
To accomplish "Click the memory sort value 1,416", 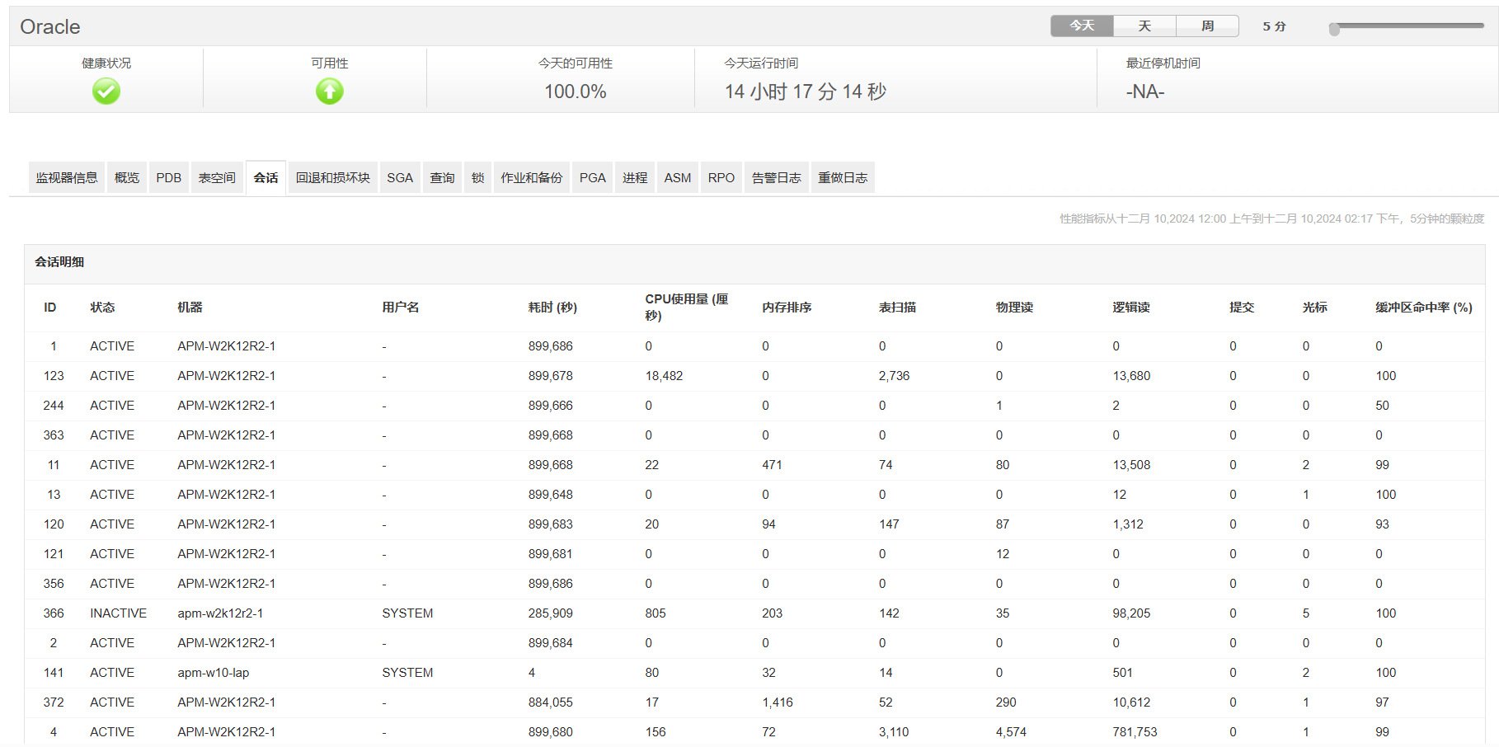I will [778, 702].
